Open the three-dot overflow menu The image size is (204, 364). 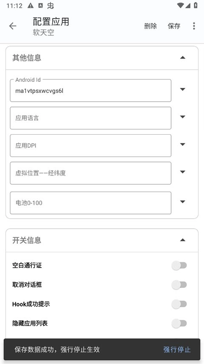(194, 26)
